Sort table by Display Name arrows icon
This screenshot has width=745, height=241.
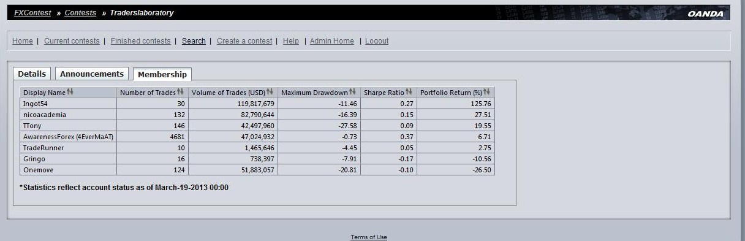click(70, 92)
